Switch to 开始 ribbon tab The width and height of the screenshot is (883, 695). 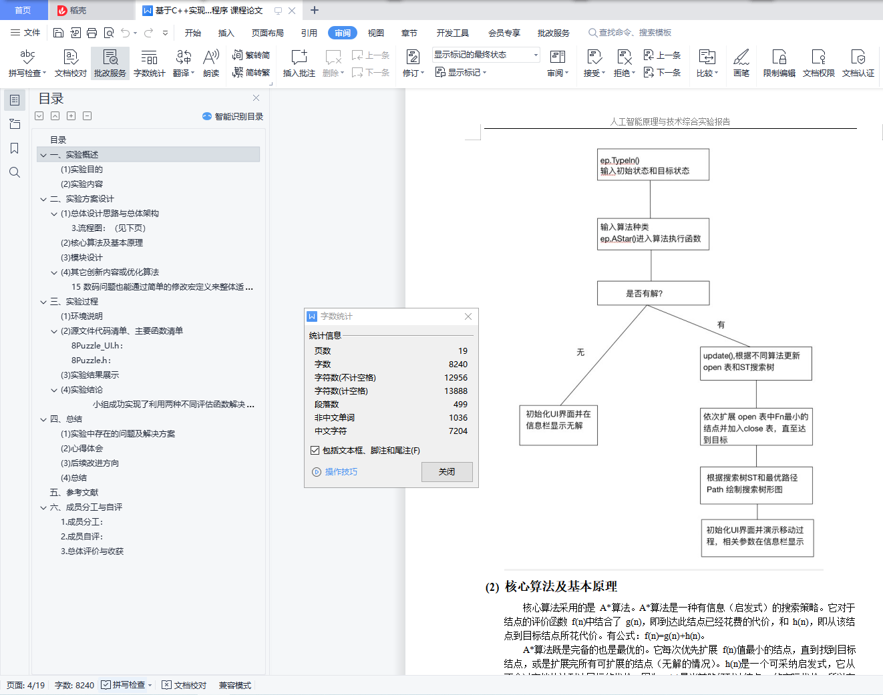pos(193,33)
